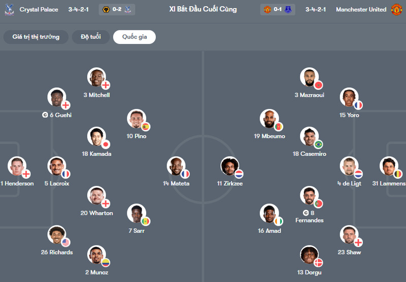
Task: Open Bruno Fernandes player photo
Action: point(310,195)
